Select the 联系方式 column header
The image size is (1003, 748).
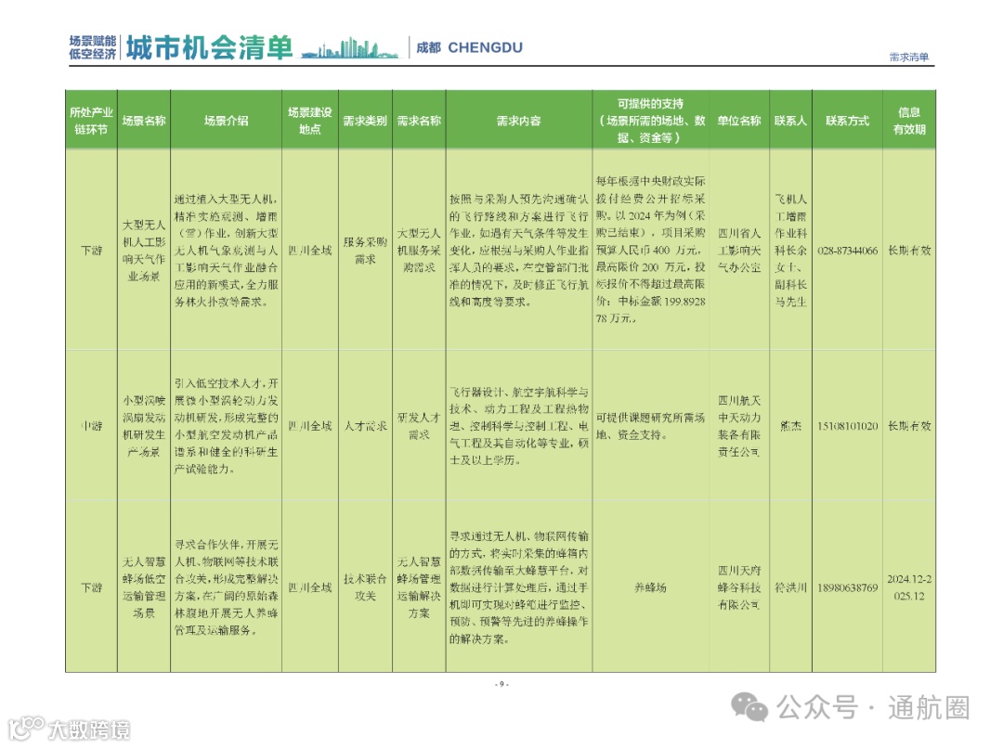(847, 121)
